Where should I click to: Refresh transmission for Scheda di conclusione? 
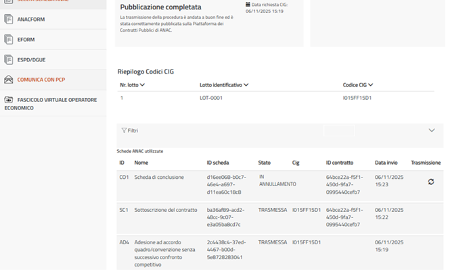431,182
